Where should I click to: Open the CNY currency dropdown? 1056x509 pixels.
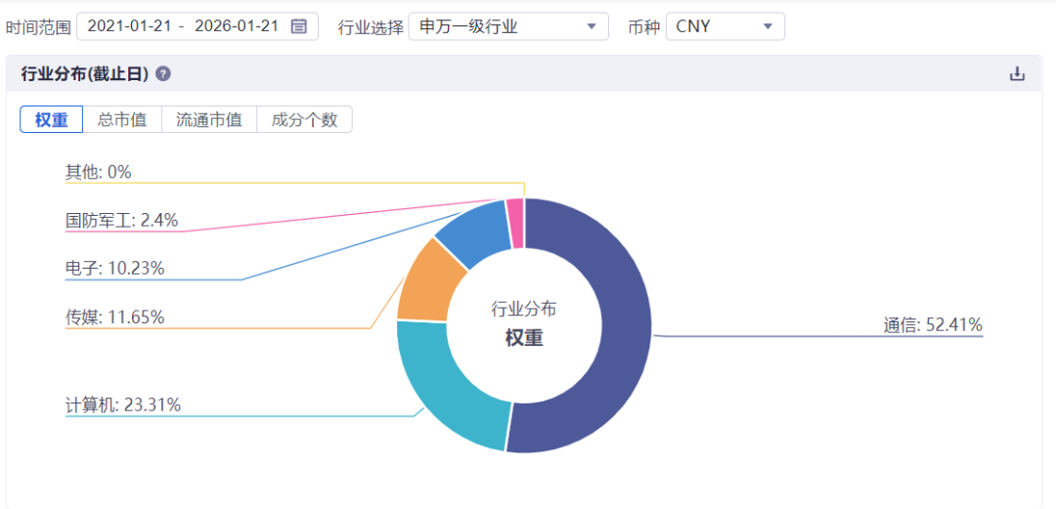(x=726, y=27)
